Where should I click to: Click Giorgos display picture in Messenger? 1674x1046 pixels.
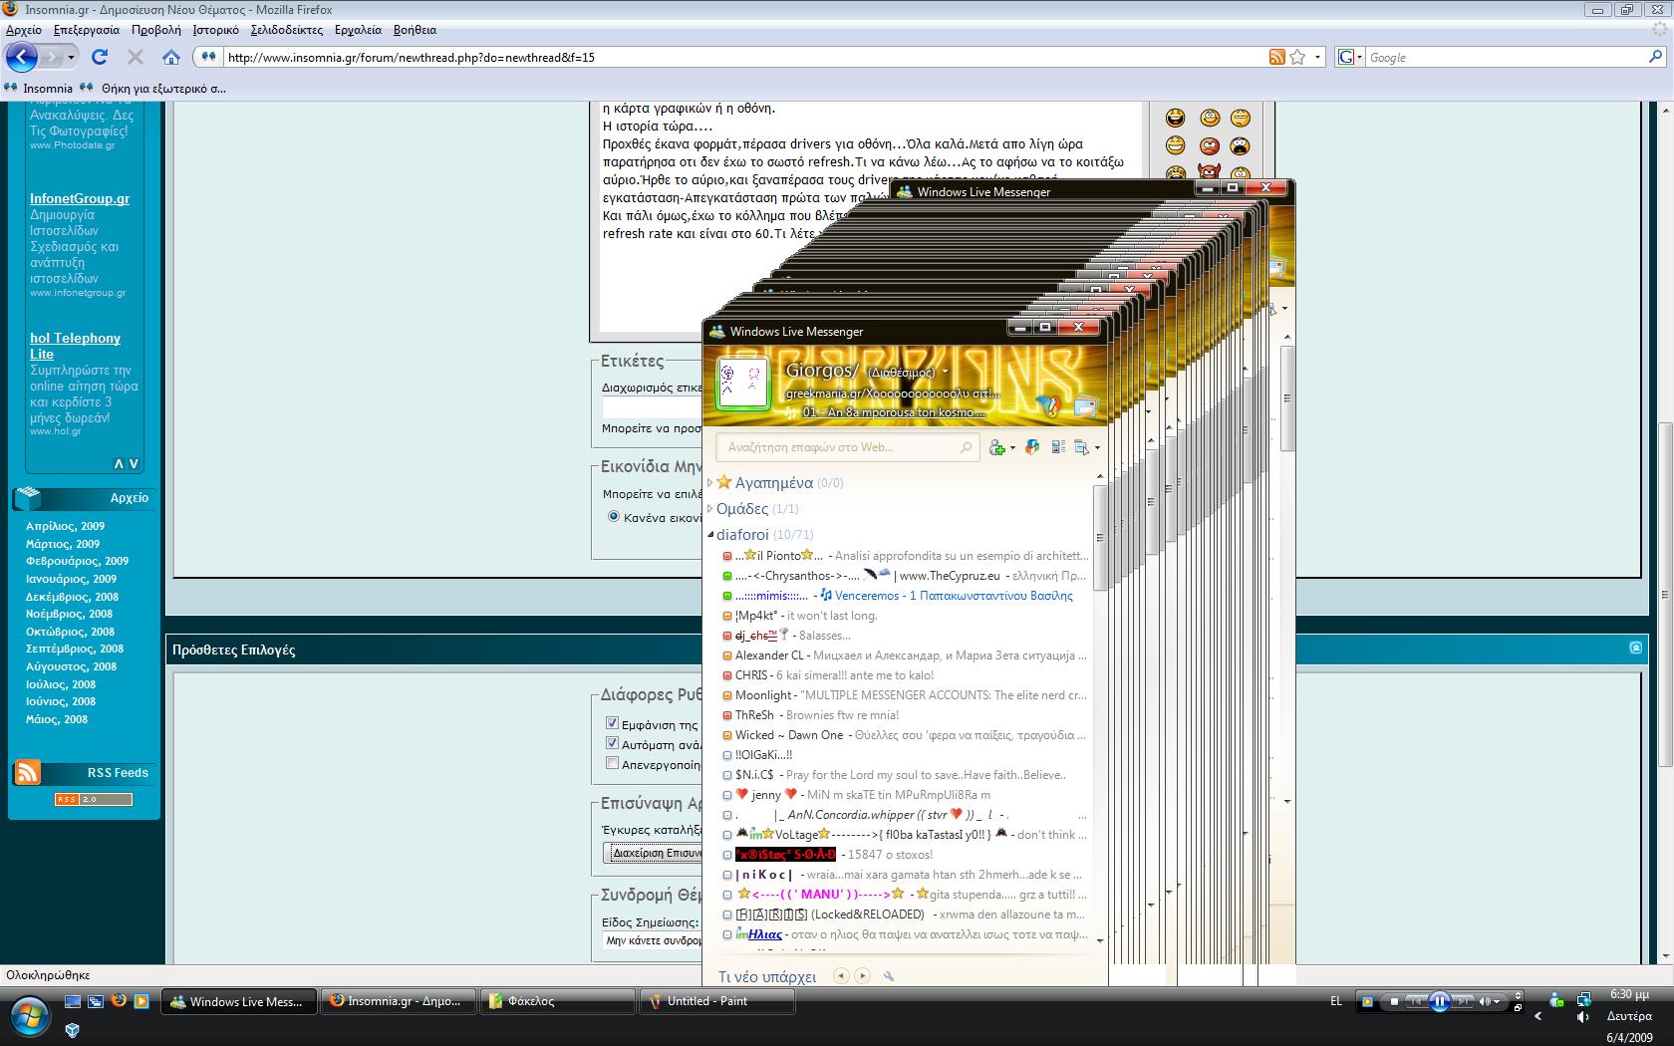(x=742, y=383)
